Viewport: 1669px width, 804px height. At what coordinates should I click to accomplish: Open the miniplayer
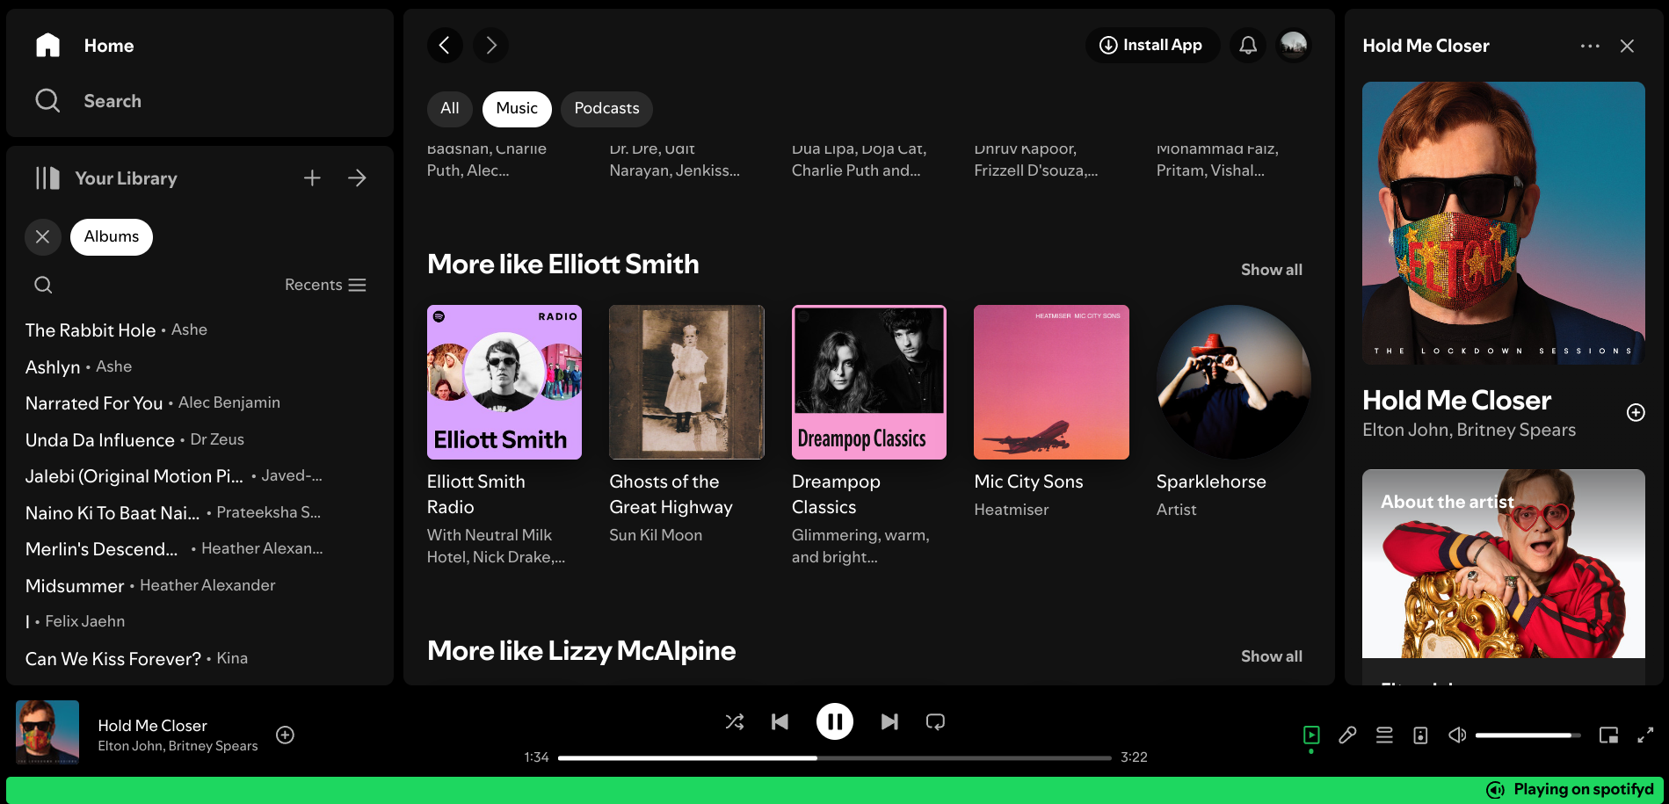[1608, 735]
